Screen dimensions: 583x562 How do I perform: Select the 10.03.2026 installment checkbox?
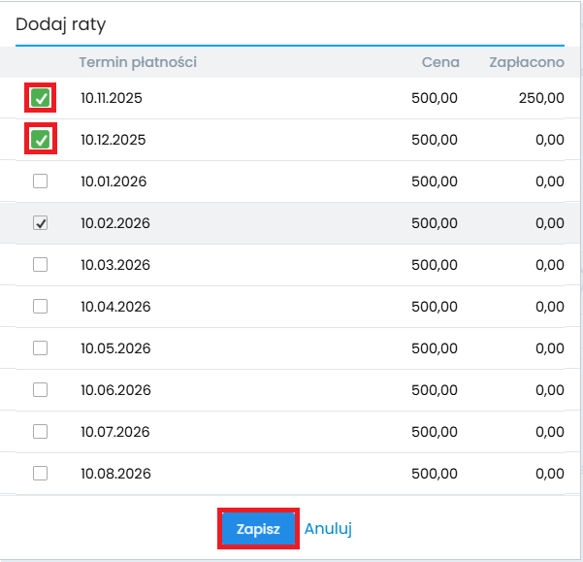click(40, 265)
